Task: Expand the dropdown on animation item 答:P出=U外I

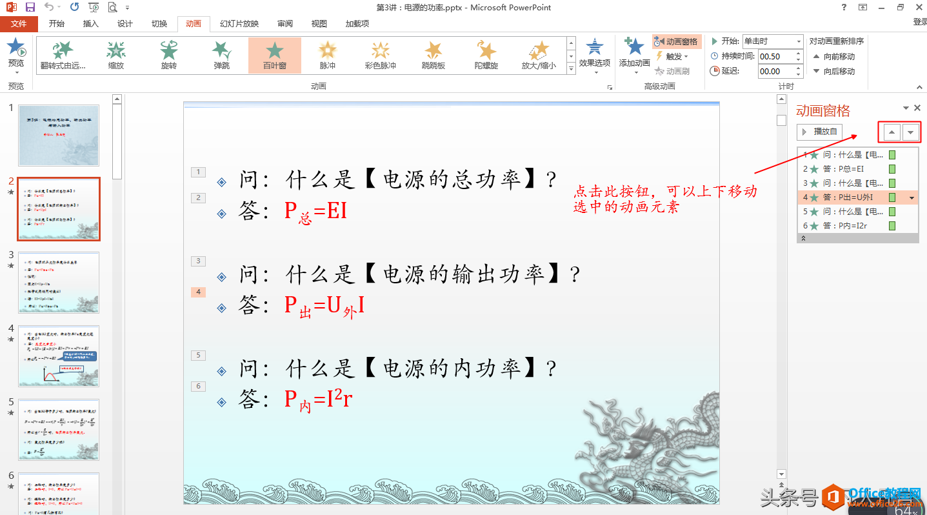Action: 911,197
